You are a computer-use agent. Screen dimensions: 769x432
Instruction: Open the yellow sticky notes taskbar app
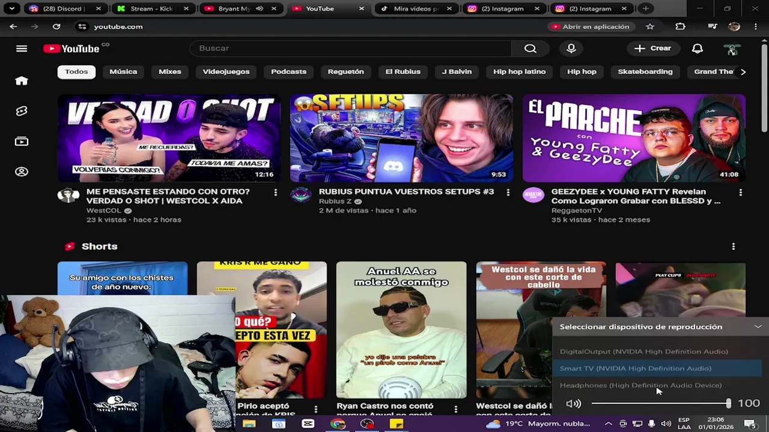click(x=397, y=424)
